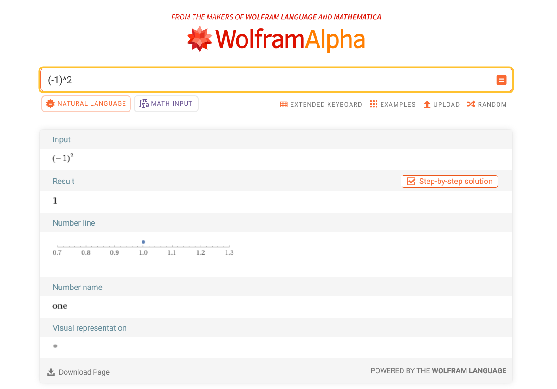Screen dimensions: 557x389
Task: Click the Number name text 'one'
Action: (x=60, y=306)
